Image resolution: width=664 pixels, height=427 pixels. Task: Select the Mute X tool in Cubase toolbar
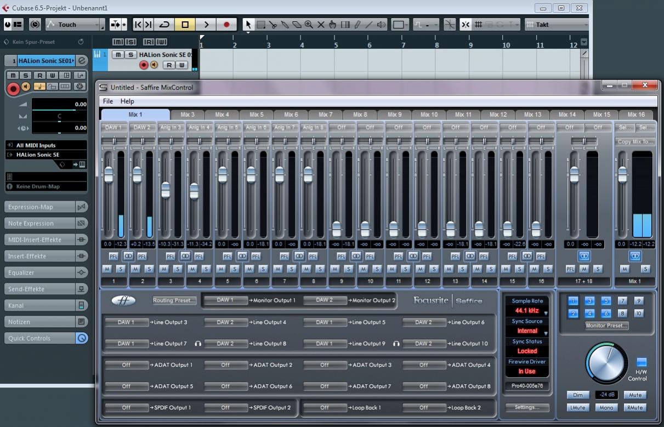click(321, 25)
